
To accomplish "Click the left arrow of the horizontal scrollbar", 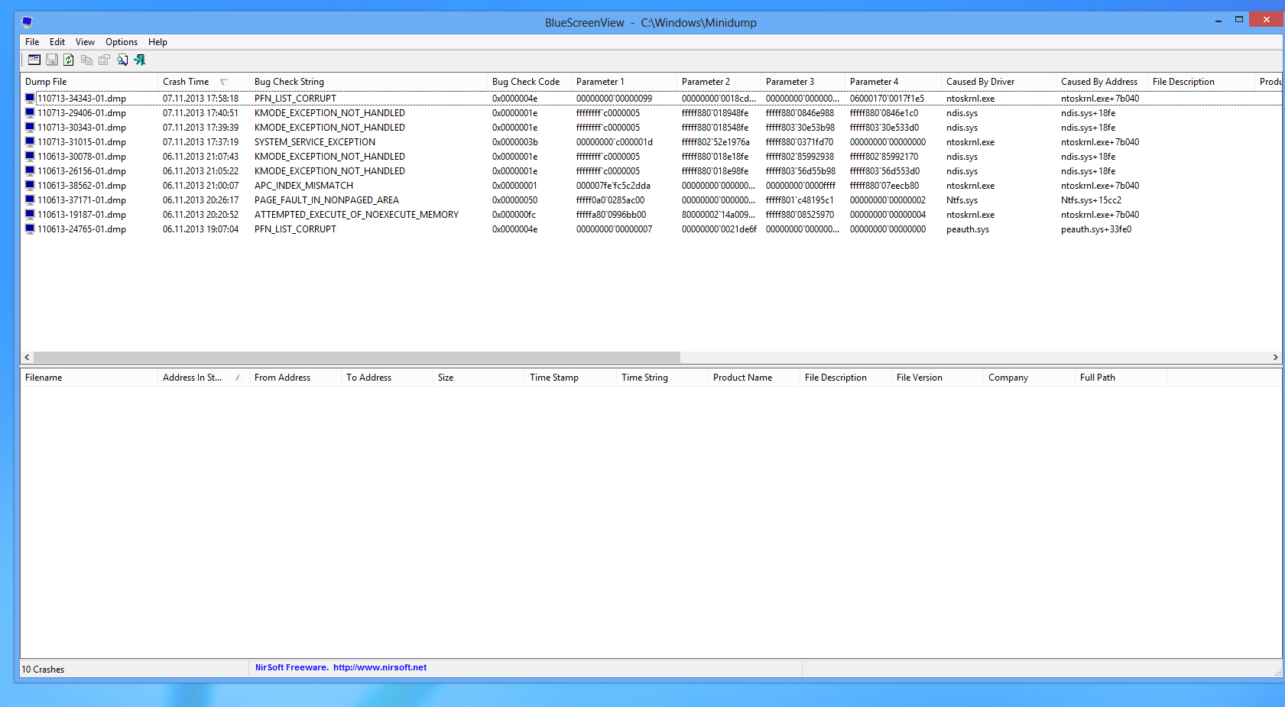I will coord(27,357).
